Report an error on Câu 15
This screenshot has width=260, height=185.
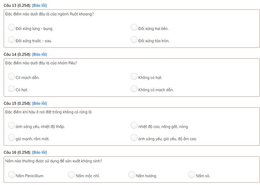click(x=39, y=104)
